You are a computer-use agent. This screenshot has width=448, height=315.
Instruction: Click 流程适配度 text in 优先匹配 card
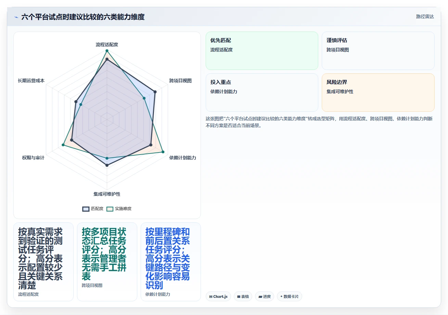point(222,50)
